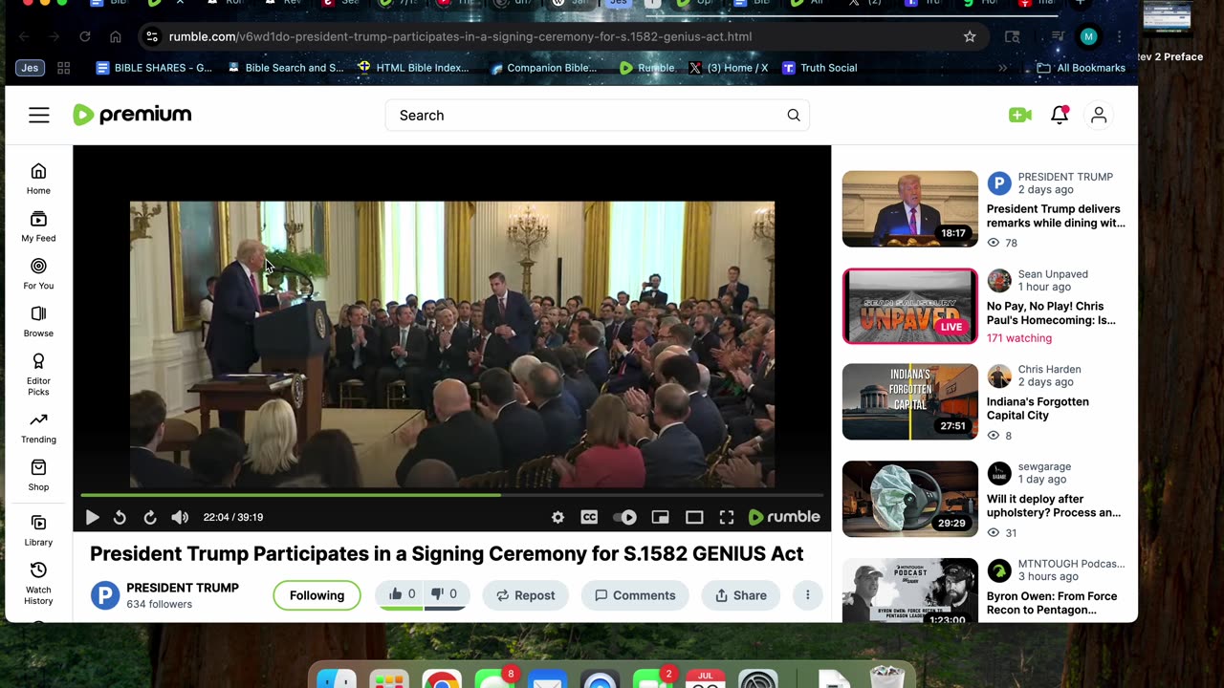Bookmark page with star icon
The width and height of the screenshot is (1224, 688).
(x=970, y=36)
